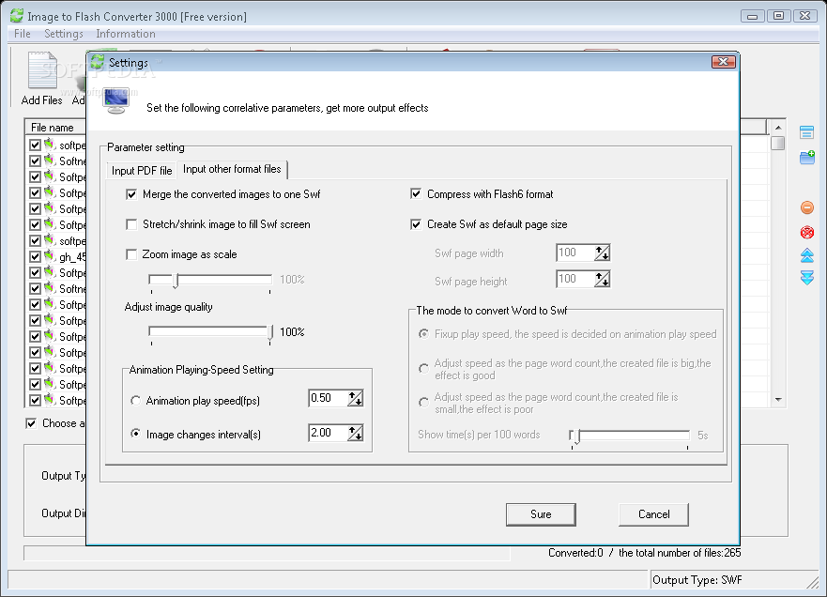Enable Zoom image as scale checkbox
The height and width of the screenshot is (597, 827).
[131, 254]
